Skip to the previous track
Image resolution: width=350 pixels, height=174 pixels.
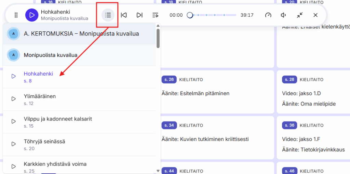(124, 15)
